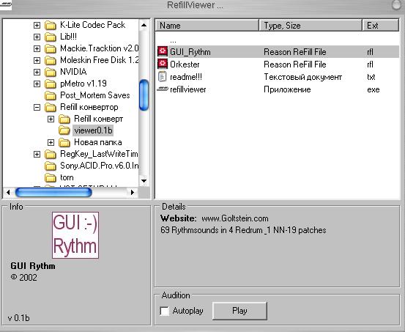Click the Post_Mortem Saves folder icon
Screen dimensions: 405x332
(x=51, y=96)
